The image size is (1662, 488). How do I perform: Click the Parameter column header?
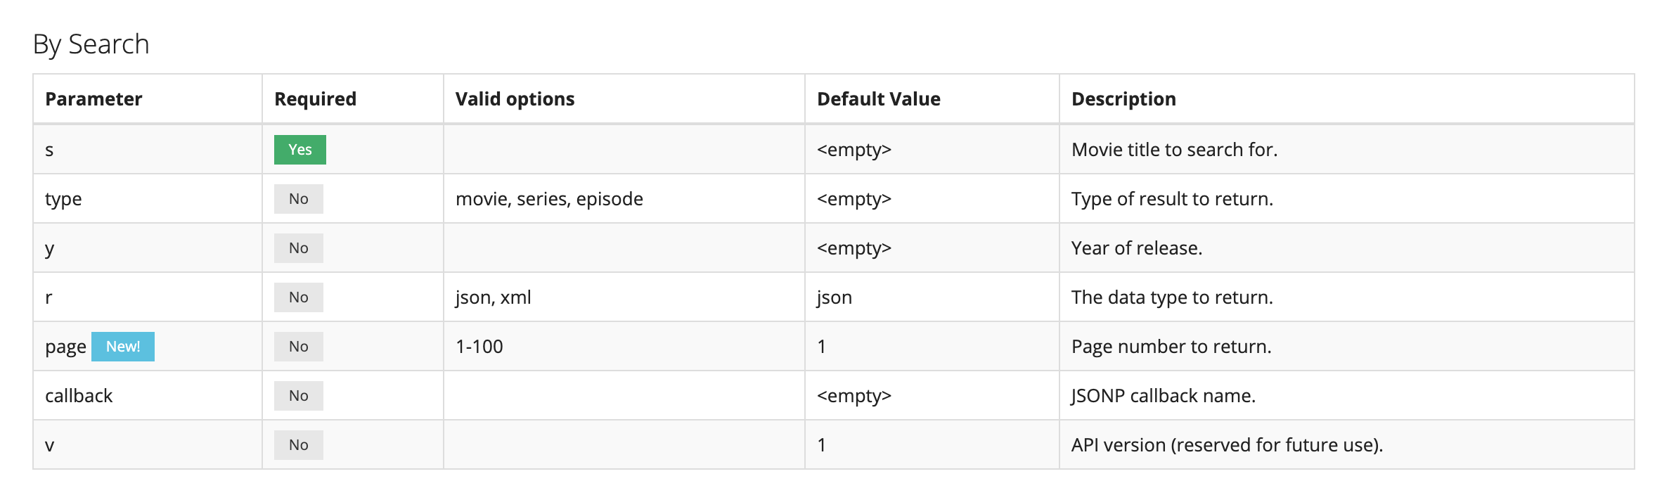point(94,99)
